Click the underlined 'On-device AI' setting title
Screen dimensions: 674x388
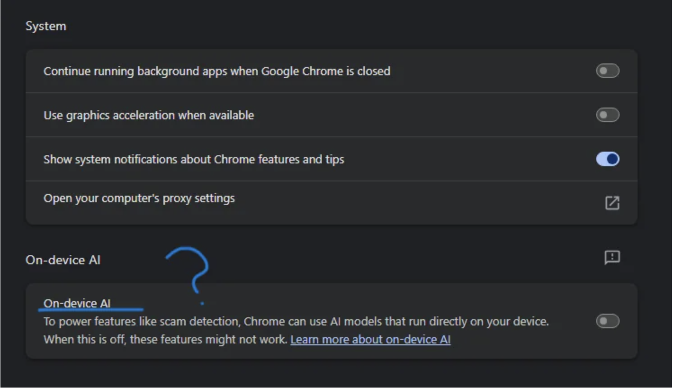[x=77, y=303]
